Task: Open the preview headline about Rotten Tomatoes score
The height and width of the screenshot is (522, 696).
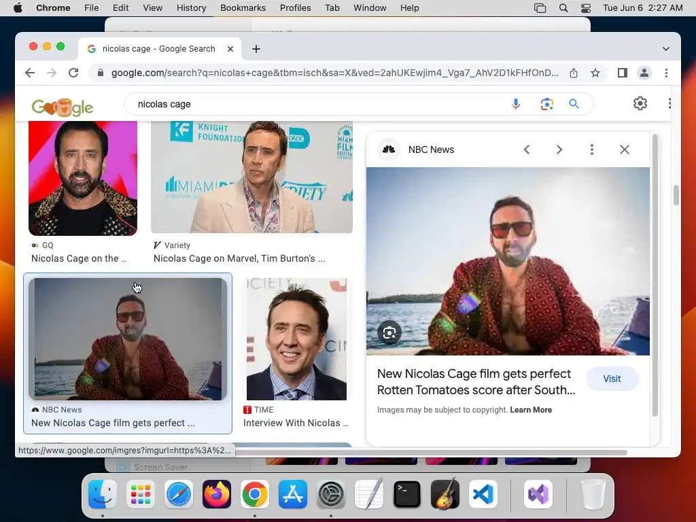Action: (x=476, y=382)
